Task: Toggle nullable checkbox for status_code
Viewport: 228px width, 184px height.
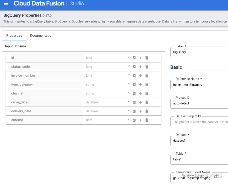Action: [134, 67]
